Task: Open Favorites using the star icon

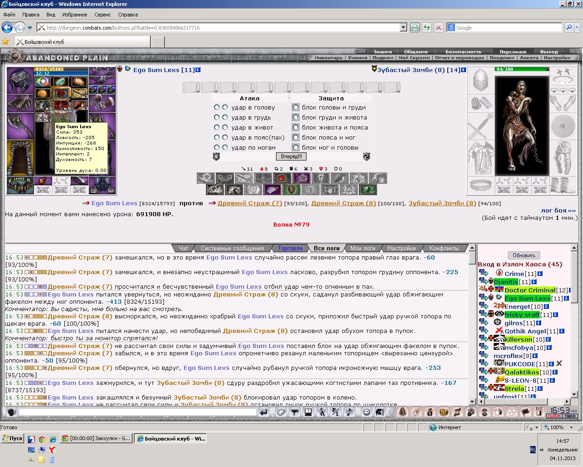Action: [5, 42]
